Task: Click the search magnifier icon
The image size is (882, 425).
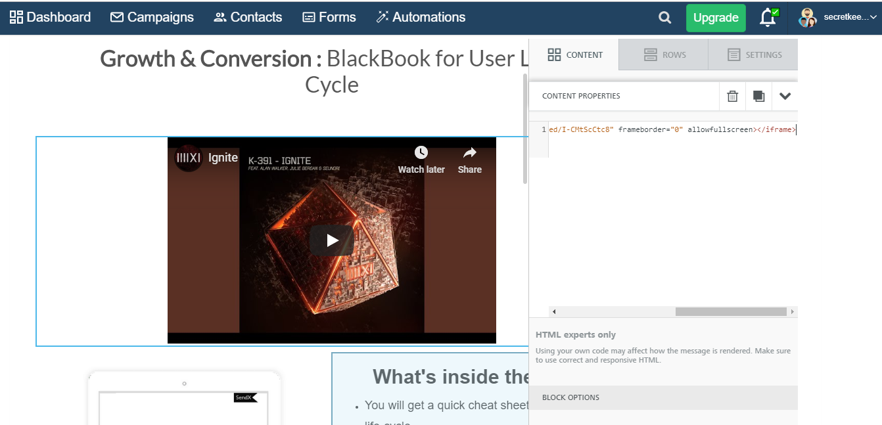Action: pos(665,18)
